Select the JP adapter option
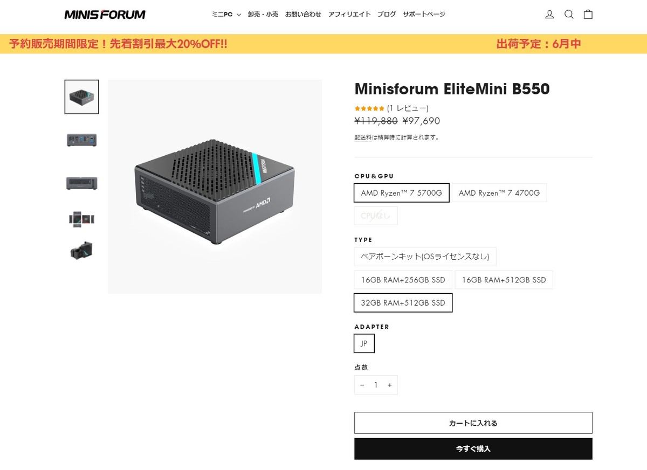Image resolution: width=647 pixels, height=470 pixels. click(363, 343)
